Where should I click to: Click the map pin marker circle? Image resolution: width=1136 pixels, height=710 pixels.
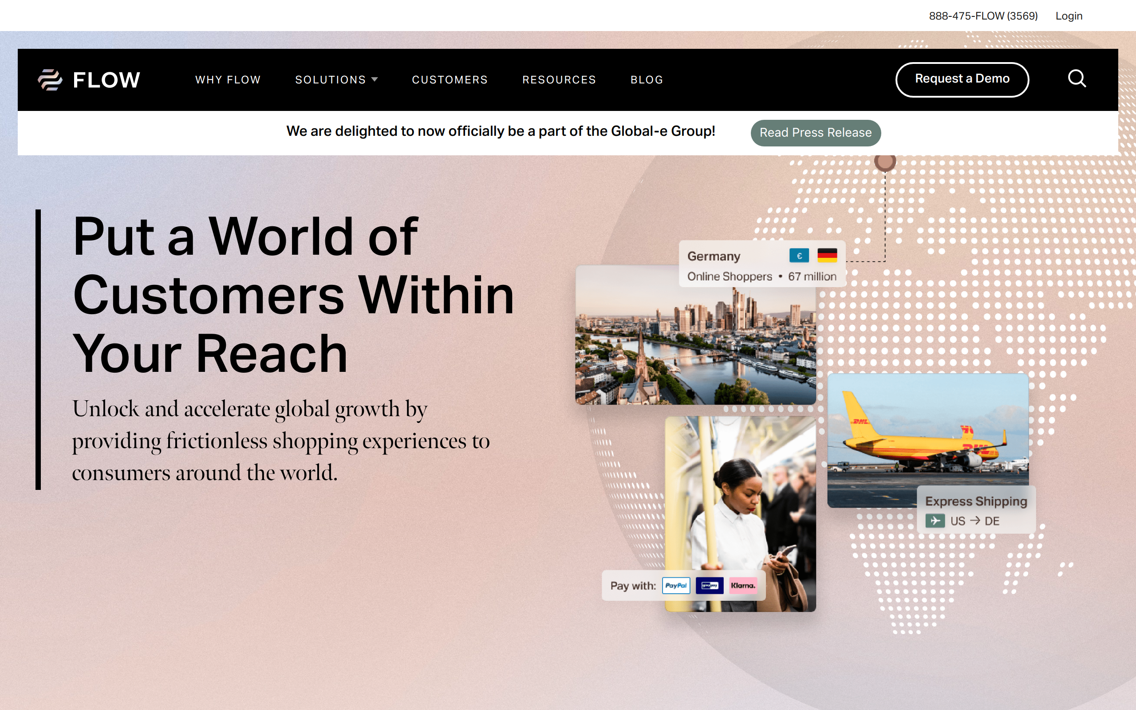(885, 162)
